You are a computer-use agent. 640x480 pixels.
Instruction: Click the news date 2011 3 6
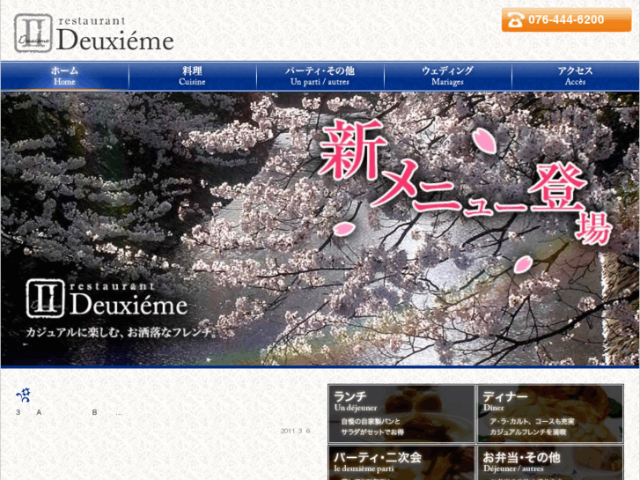coord(295,431)
